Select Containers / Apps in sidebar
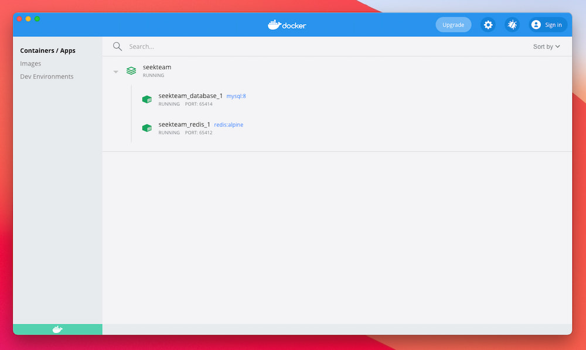The height and width of the screenshot is (350, 586). click(48, 50)
